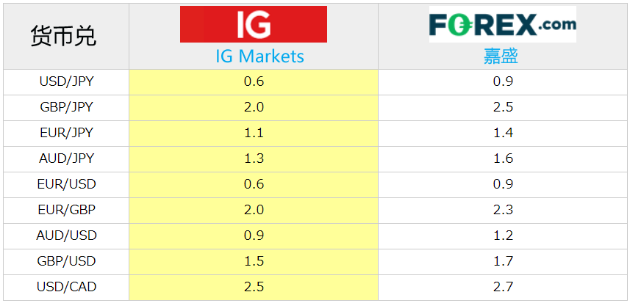630x303 pixels.
Task: Click the 货币兑 column header
Action: pos(63,35)
